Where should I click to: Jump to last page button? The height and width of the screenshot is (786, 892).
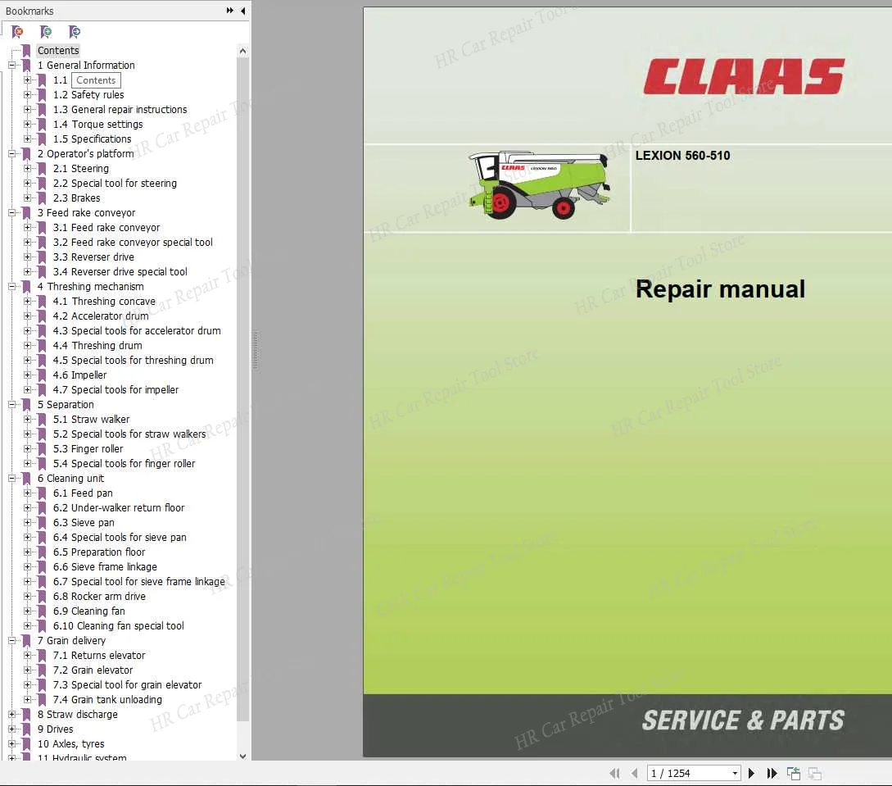pos(772,773)
